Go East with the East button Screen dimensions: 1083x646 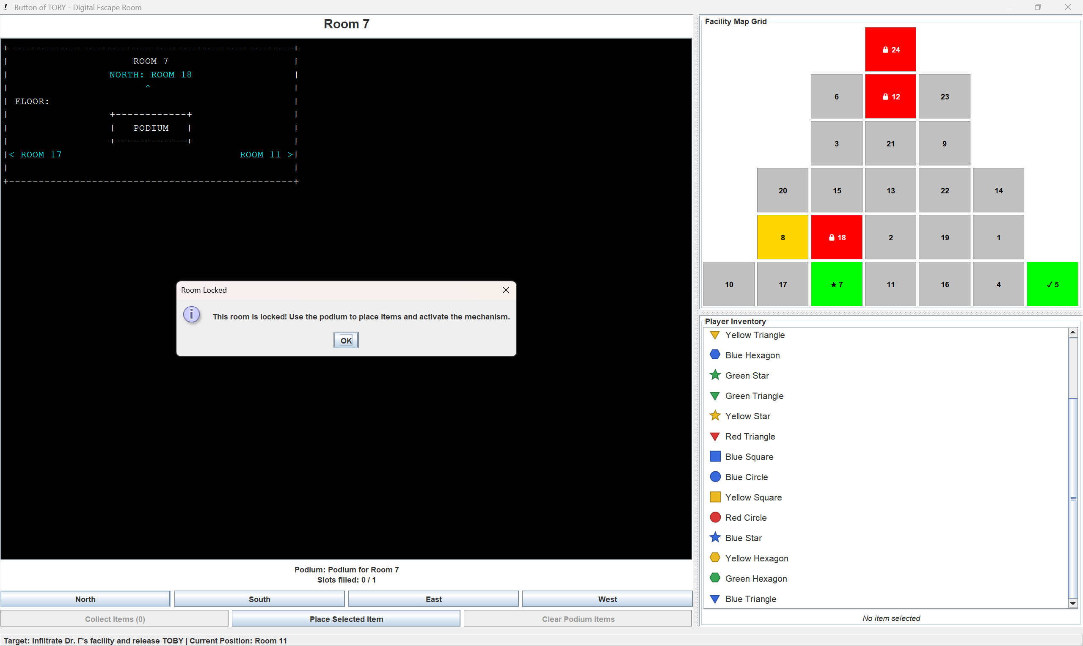tap(433, 599)
